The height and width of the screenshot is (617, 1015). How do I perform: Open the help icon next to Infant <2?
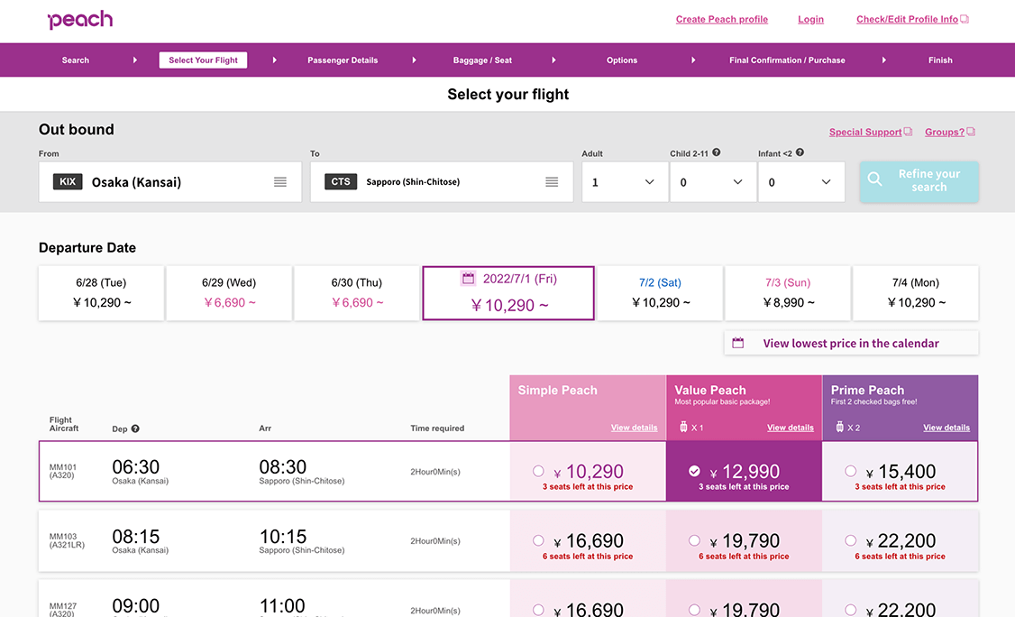point(800,153)
